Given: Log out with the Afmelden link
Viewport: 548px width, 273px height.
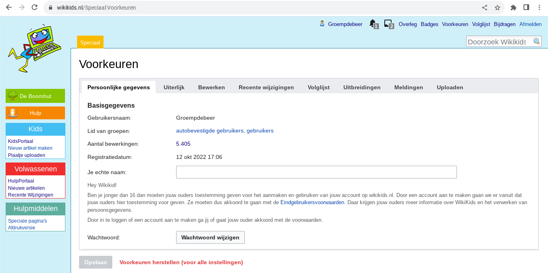Looking at the screenshot, I should [530, 24].
